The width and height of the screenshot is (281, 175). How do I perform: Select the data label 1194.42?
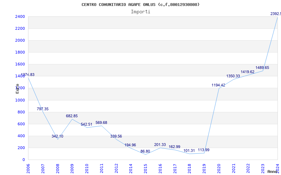point(218,85)
